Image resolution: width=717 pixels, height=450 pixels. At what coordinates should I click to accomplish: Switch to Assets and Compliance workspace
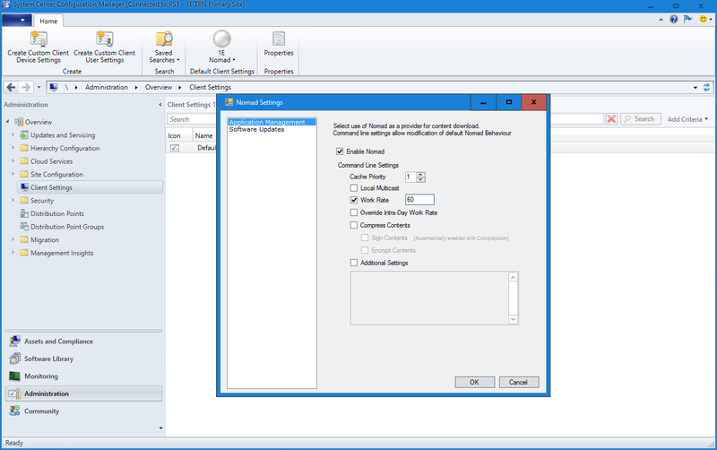point(57,342)
